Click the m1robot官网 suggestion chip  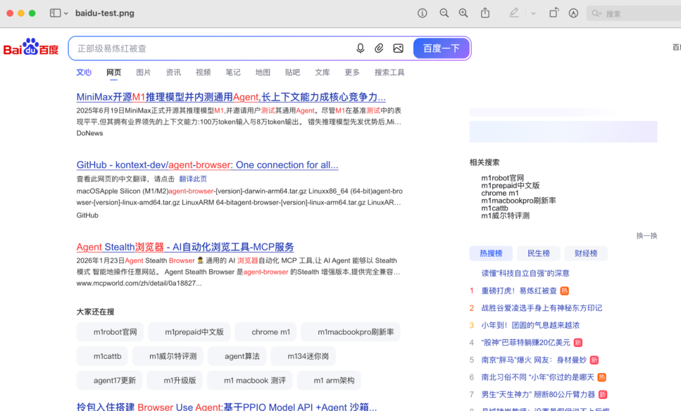110,332
